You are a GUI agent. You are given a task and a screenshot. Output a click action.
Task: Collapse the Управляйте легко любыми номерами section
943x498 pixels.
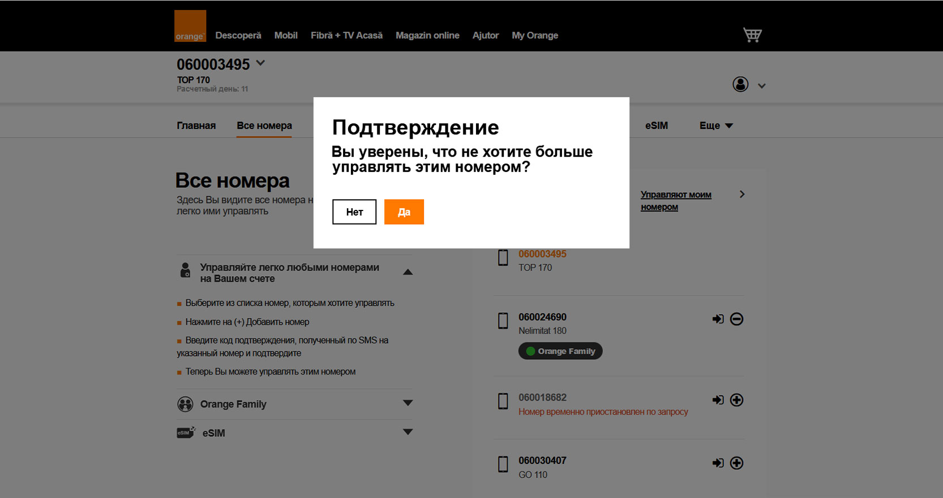(408, 272)
